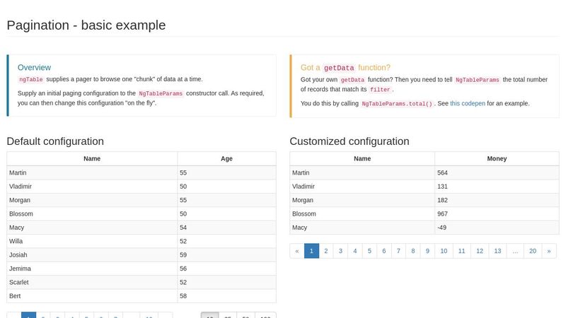Click the ellipsis in Customized pagination

click(x=516, y=251)
